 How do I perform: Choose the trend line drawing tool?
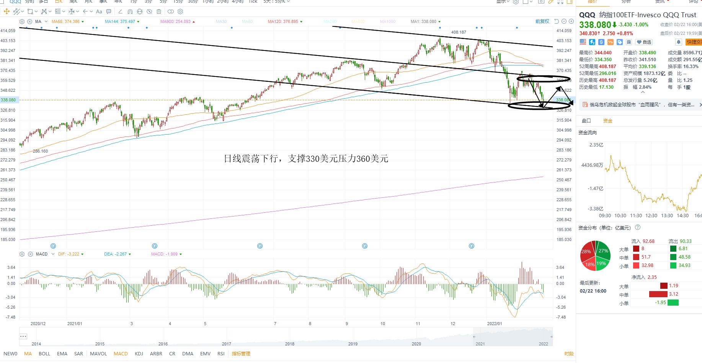point(16,11)
